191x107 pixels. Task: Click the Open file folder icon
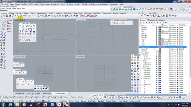tap(4, 16)
